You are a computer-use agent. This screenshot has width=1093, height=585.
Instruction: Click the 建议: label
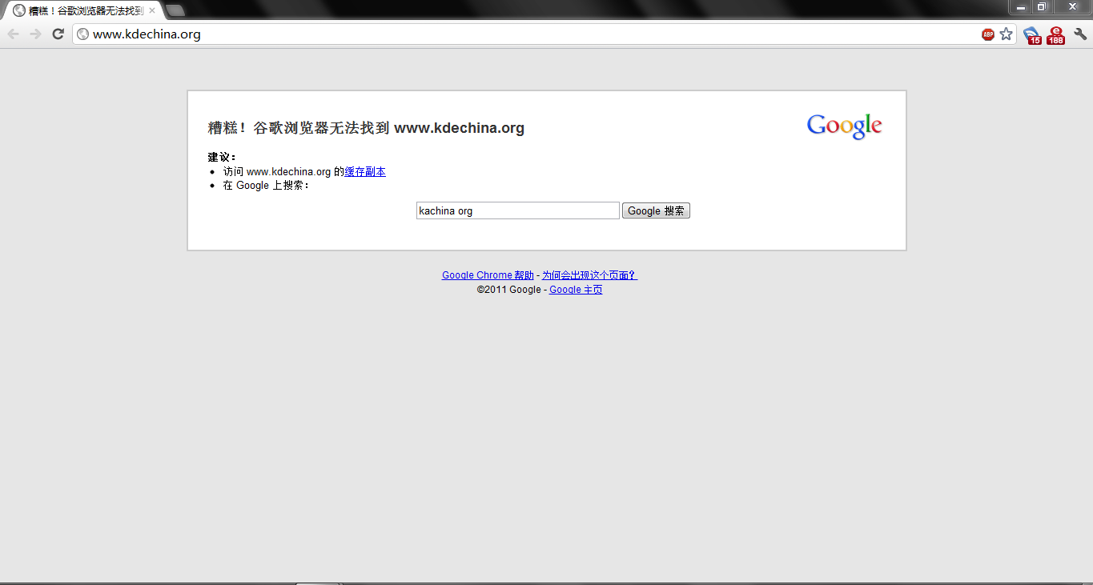click(222, 157)
